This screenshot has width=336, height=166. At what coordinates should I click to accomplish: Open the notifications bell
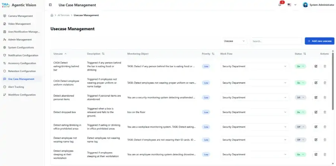coord(280,5)
